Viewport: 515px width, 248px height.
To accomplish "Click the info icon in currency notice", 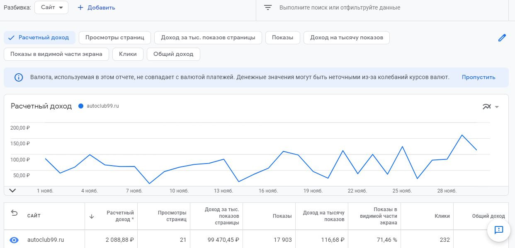I will point(19,77).
